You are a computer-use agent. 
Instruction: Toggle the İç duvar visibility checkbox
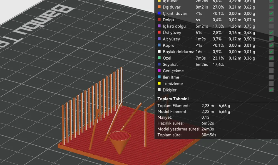pos(271,1)
